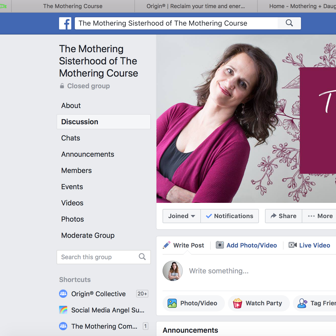
Task: Click the Social Media Angel rainbow icon
Action: tap(63, 310)
